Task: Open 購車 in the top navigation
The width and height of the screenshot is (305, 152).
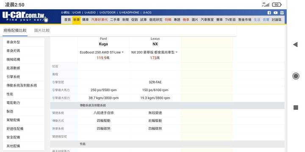Action: point(86,20)
